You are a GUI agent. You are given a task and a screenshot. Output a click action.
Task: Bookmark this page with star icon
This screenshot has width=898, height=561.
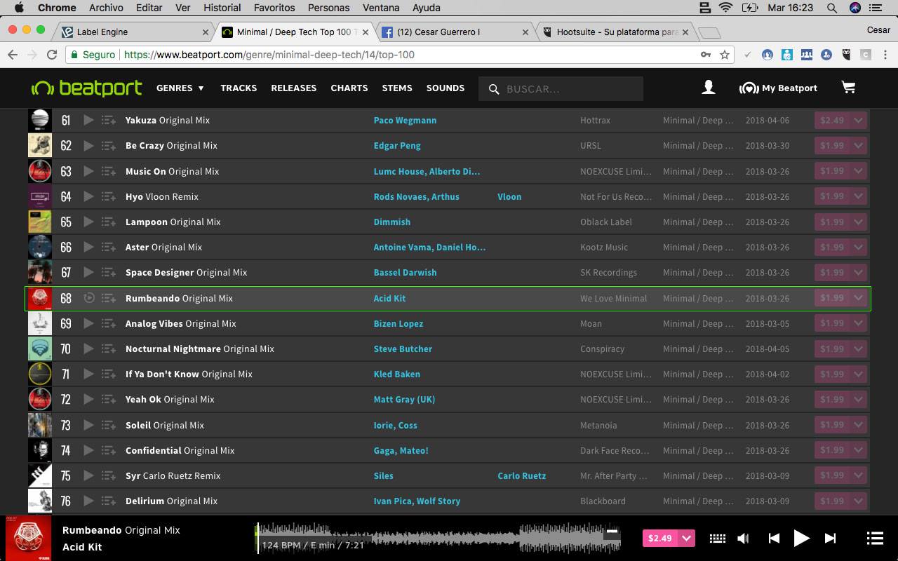point(725,55)
